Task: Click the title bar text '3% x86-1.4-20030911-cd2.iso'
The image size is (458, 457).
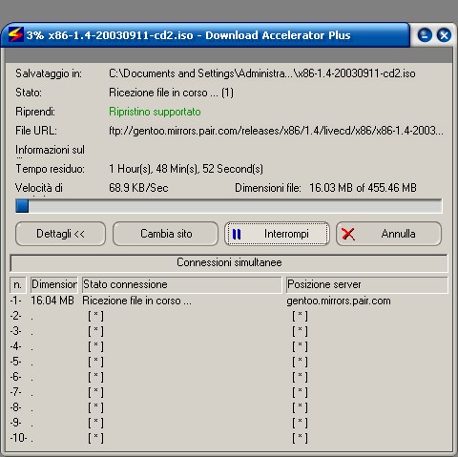Action: point(110,35)
